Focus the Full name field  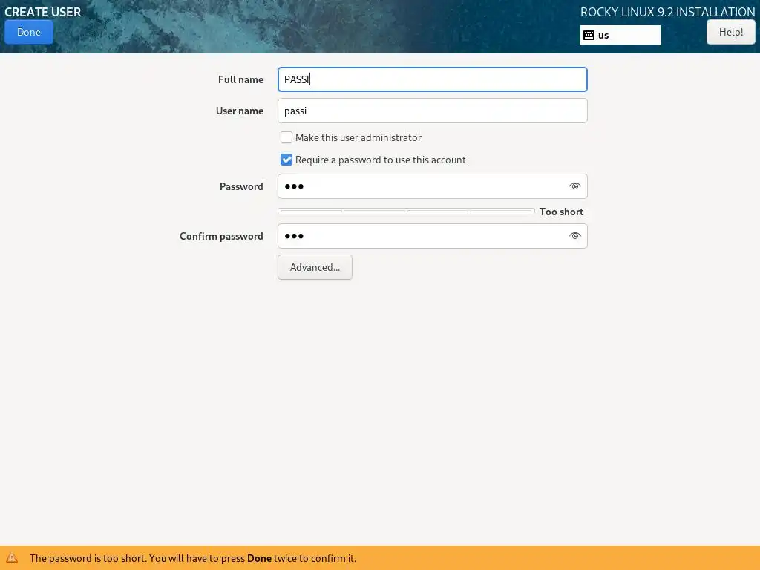pos(433,79)
